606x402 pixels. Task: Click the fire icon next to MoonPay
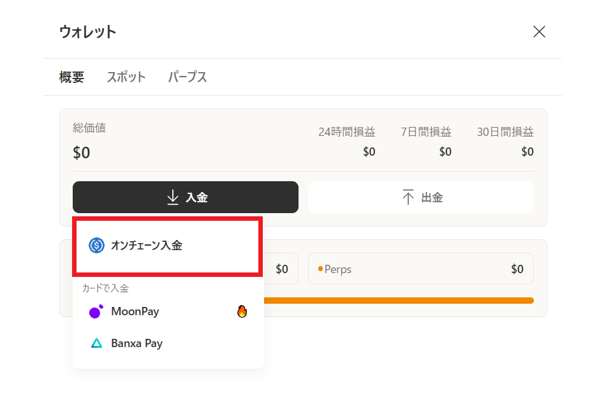click(x=242, y=312)
